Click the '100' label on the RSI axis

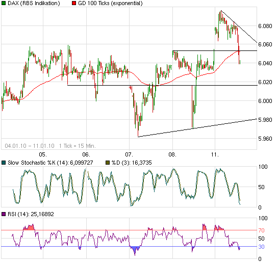click(x=263, y=218)
